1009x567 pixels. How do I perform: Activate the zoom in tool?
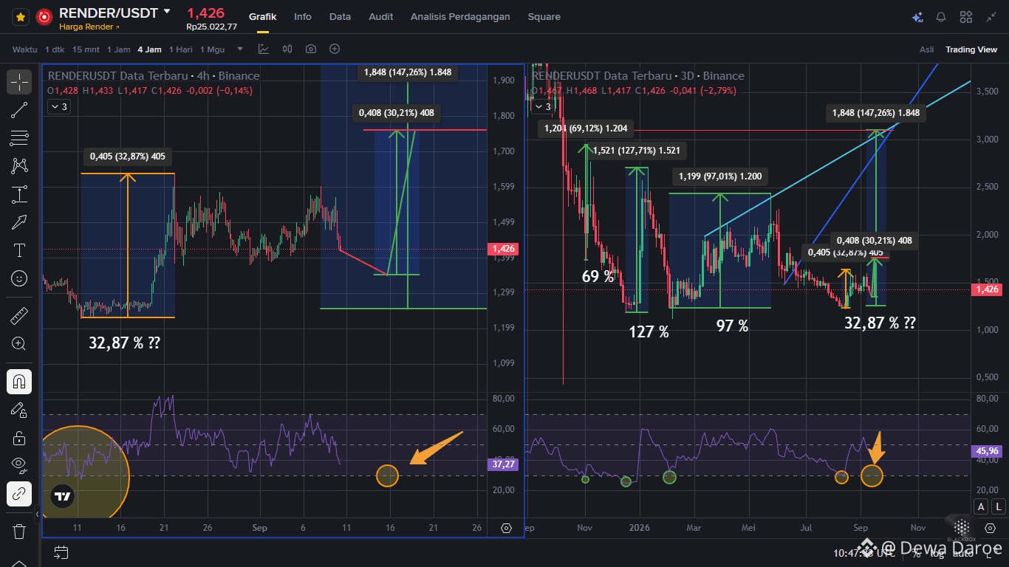[19, 343]
